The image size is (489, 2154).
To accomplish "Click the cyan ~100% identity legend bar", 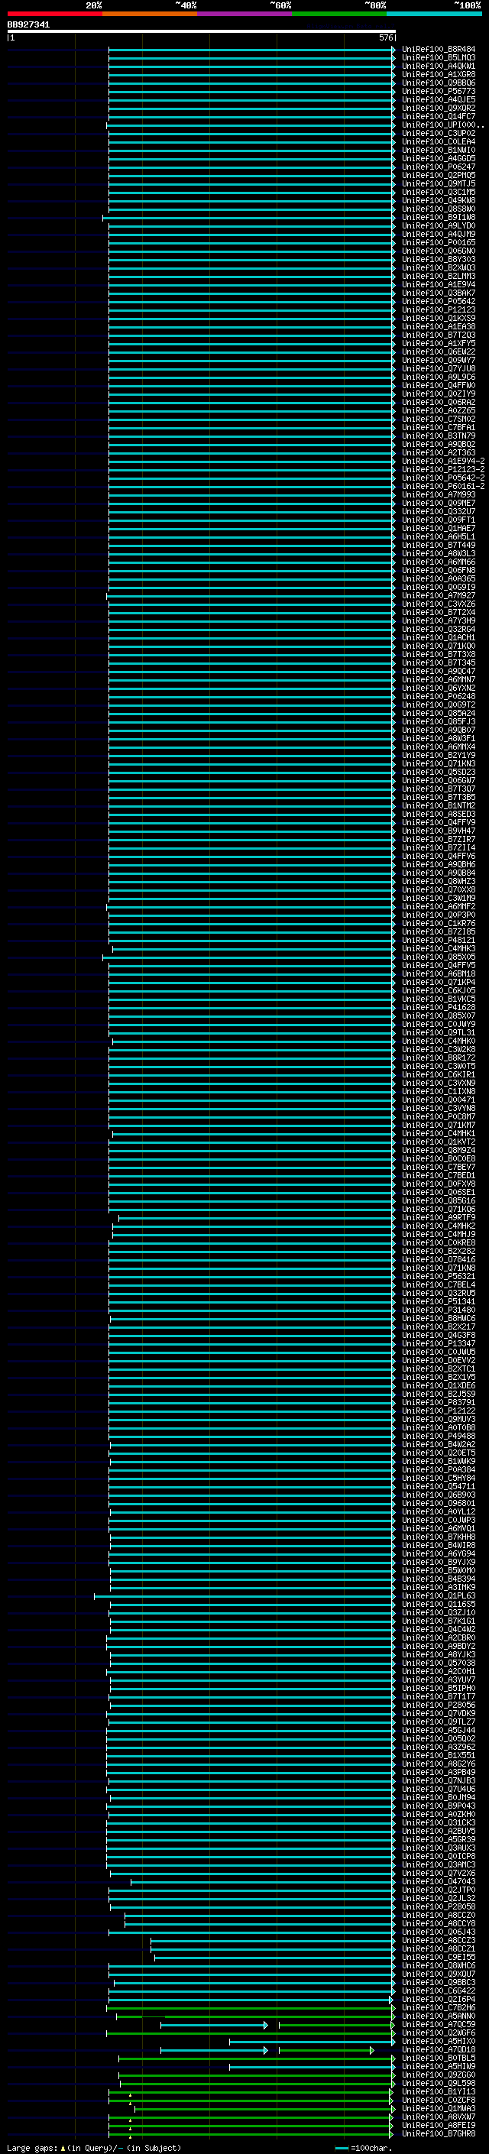I will point(434,14).
